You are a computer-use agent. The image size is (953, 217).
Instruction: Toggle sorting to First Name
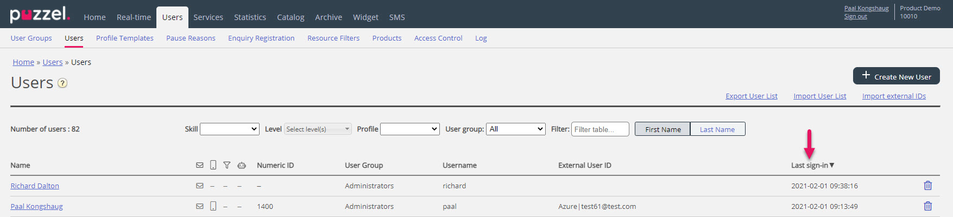662,129
